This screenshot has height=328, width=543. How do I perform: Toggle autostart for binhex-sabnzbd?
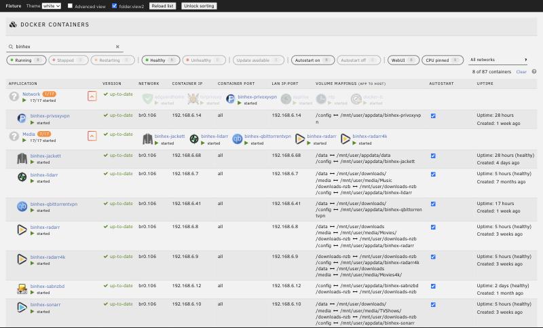tap(433, 286)
